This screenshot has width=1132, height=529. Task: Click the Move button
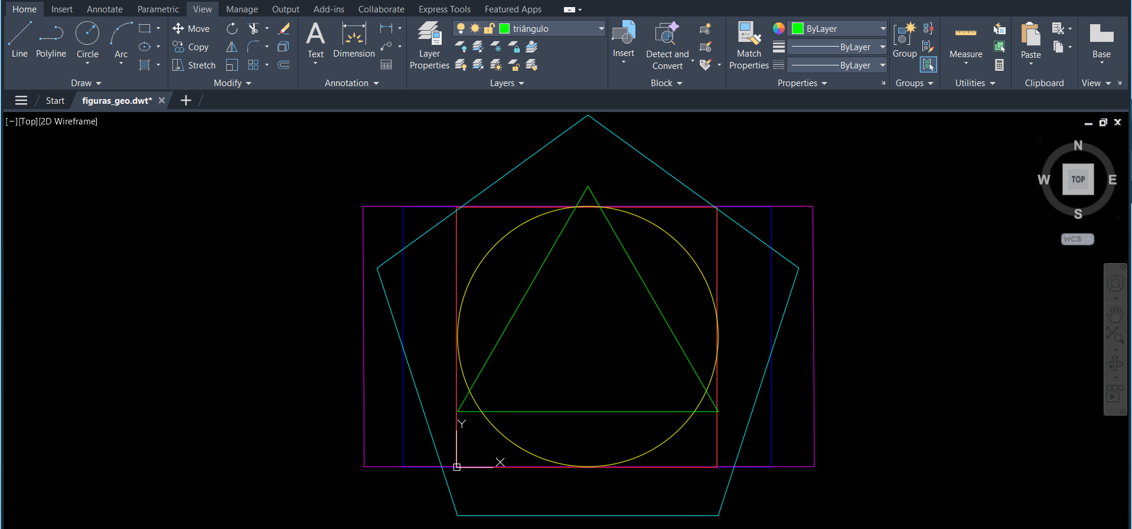pyautogui.click(x=191, y=28)
